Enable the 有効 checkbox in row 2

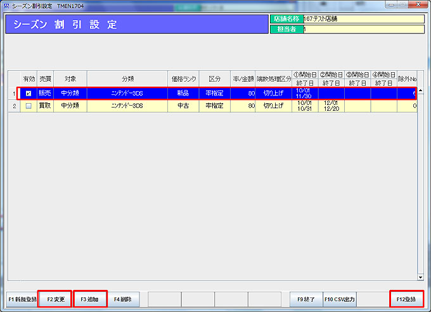29,106
